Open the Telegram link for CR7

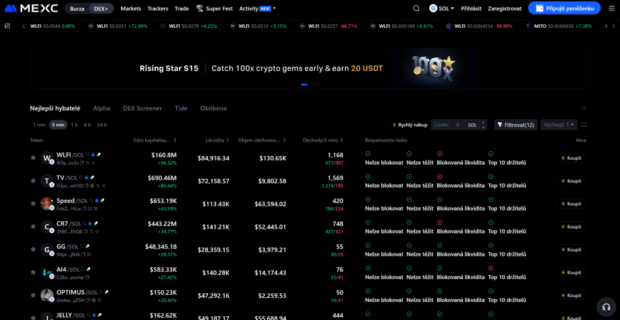coord(97,232)
